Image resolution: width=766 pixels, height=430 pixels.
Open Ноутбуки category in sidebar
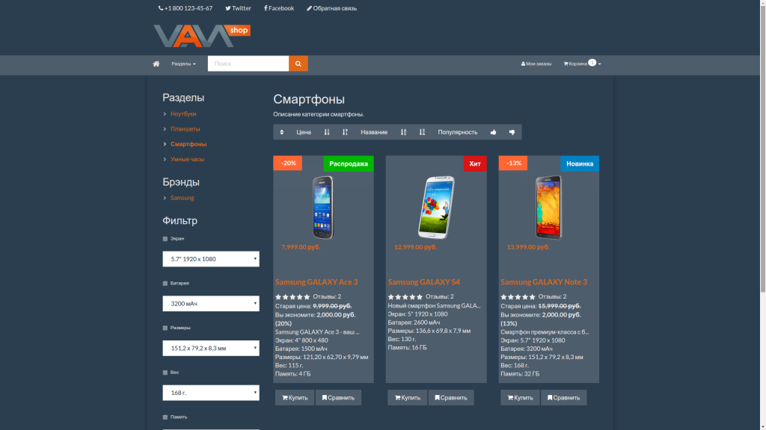pos(183,113)
